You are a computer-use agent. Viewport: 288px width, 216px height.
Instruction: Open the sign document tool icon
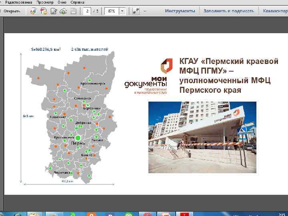[x=54, y=11]
